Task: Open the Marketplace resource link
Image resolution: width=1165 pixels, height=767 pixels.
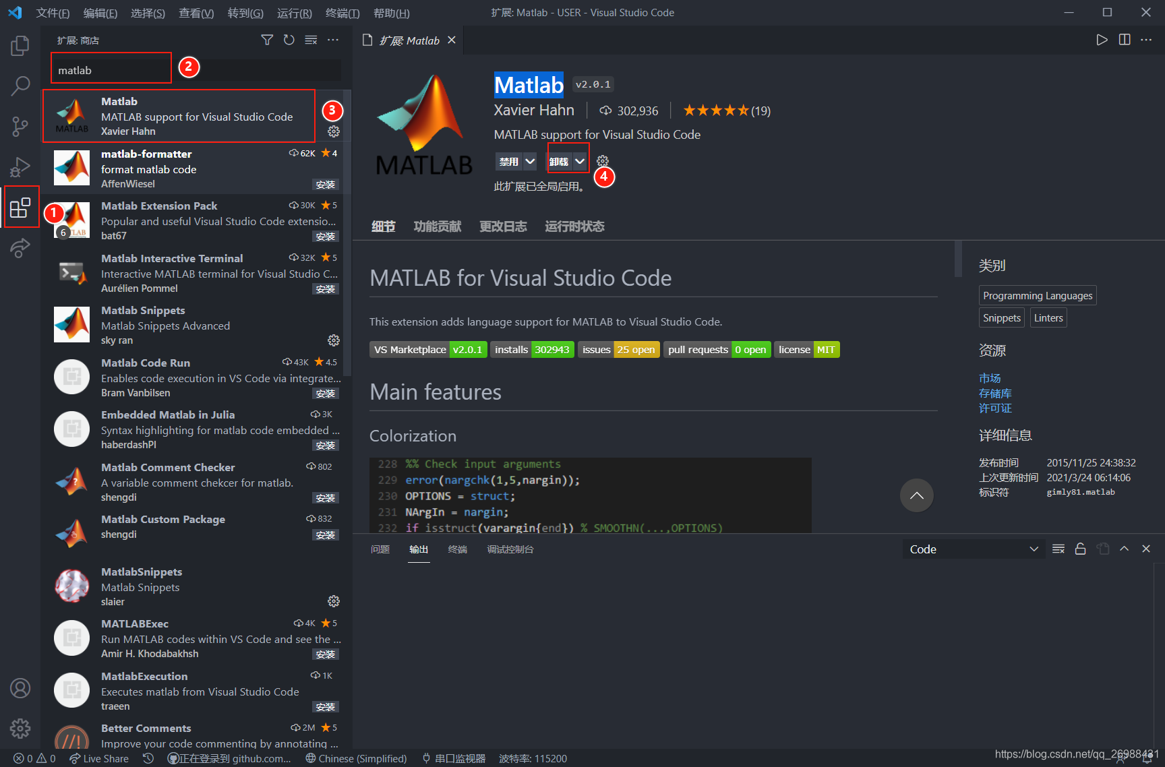Action: coord(990,378)
